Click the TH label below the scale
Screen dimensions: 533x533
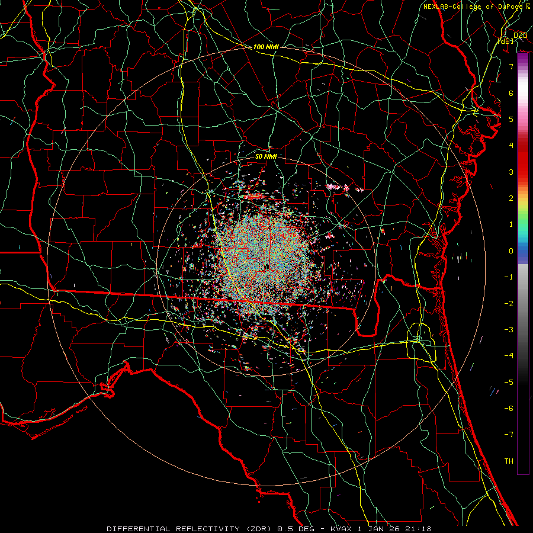(x=509, y=461)
